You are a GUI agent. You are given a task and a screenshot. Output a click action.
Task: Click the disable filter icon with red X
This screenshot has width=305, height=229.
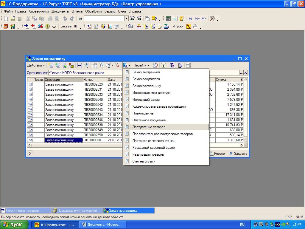117,65
